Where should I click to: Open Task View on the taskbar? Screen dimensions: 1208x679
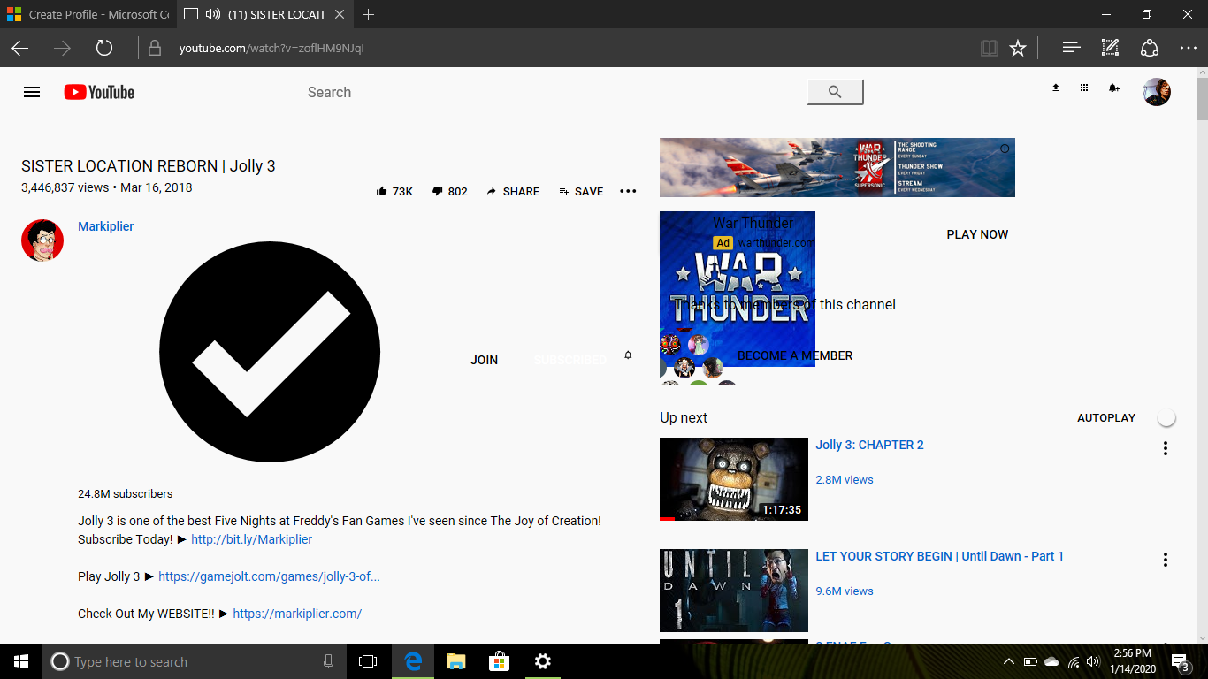pyautogui.click(x=368, y=661)
